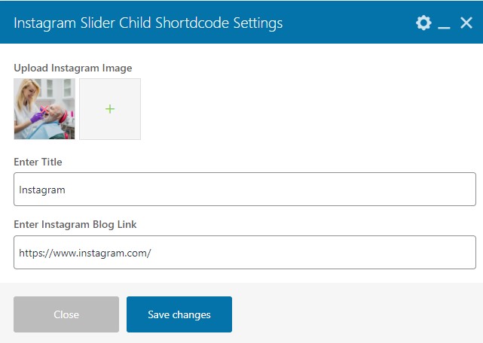The width and height of the screenshot is (483, 343).
Task: Click the Instagram Slider Child Shortcode Settings heading
Action: 148,23
